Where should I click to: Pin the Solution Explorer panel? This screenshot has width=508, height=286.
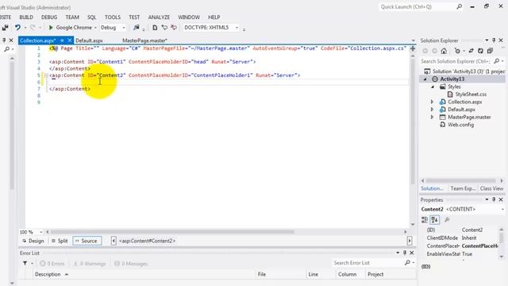click(494, 41)
